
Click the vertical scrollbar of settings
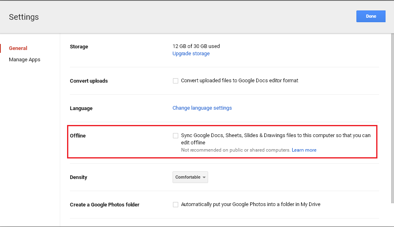[x=392, y=121]
